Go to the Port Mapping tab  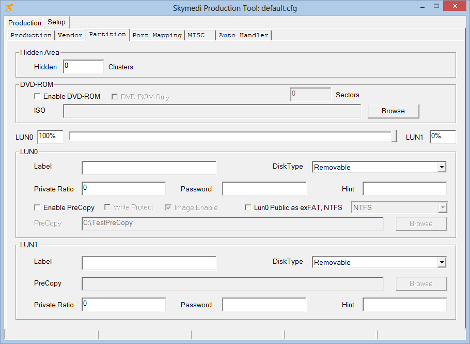click(157, 35)
